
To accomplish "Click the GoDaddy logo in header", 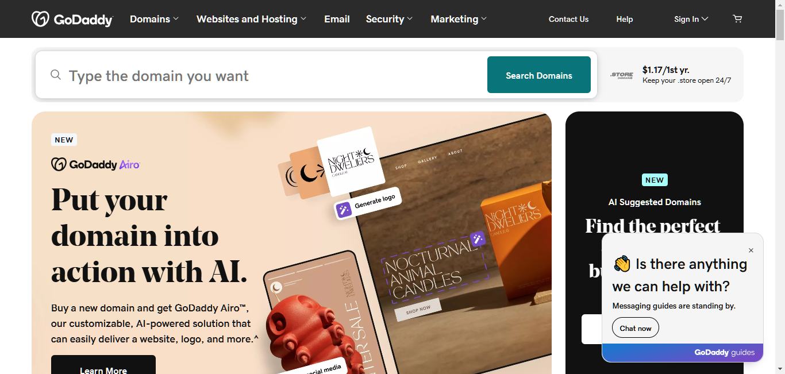I will pyautogui.click(x=72, y=19).
